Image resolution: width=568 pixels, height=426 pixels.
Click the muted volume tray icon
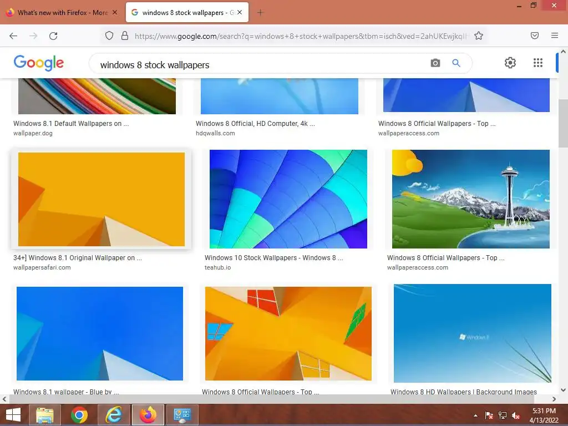(516, 415)
